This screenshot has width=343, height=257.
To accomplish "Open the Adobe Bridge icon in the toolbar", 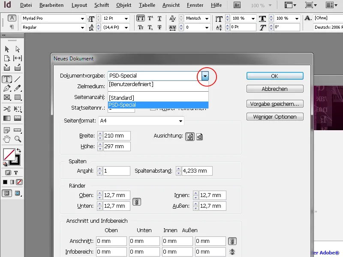I will pos(236,6).
